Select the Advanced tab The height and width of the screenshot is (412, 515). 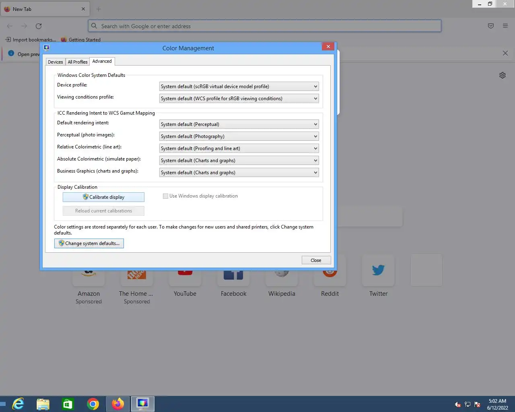pyautogui.click(x=102, y=61)
